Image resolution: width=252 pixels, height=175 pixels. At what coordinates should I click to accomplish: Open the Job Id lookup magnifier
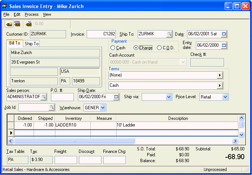pos(52,107)
